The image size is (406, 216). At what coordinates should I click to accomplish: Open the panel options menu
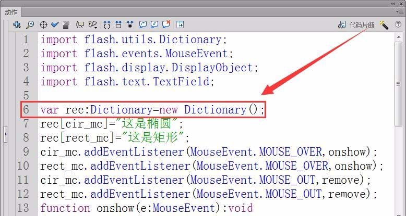[x=399, y=11]
